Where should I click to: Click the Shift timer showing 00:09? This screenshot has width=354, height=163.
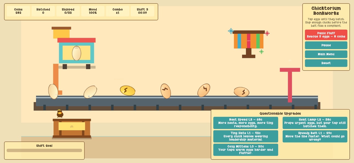tap(142, 11)
